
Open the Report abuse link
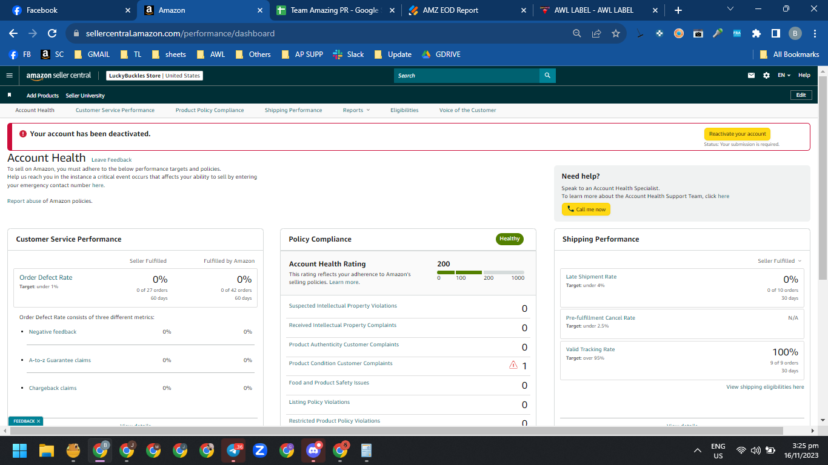pyautogui.click(x=24, y=201)
